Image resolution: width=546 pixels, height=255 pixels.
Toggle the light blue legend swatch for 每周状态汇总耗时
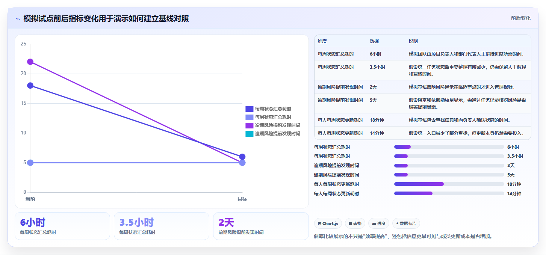[250, 117]
